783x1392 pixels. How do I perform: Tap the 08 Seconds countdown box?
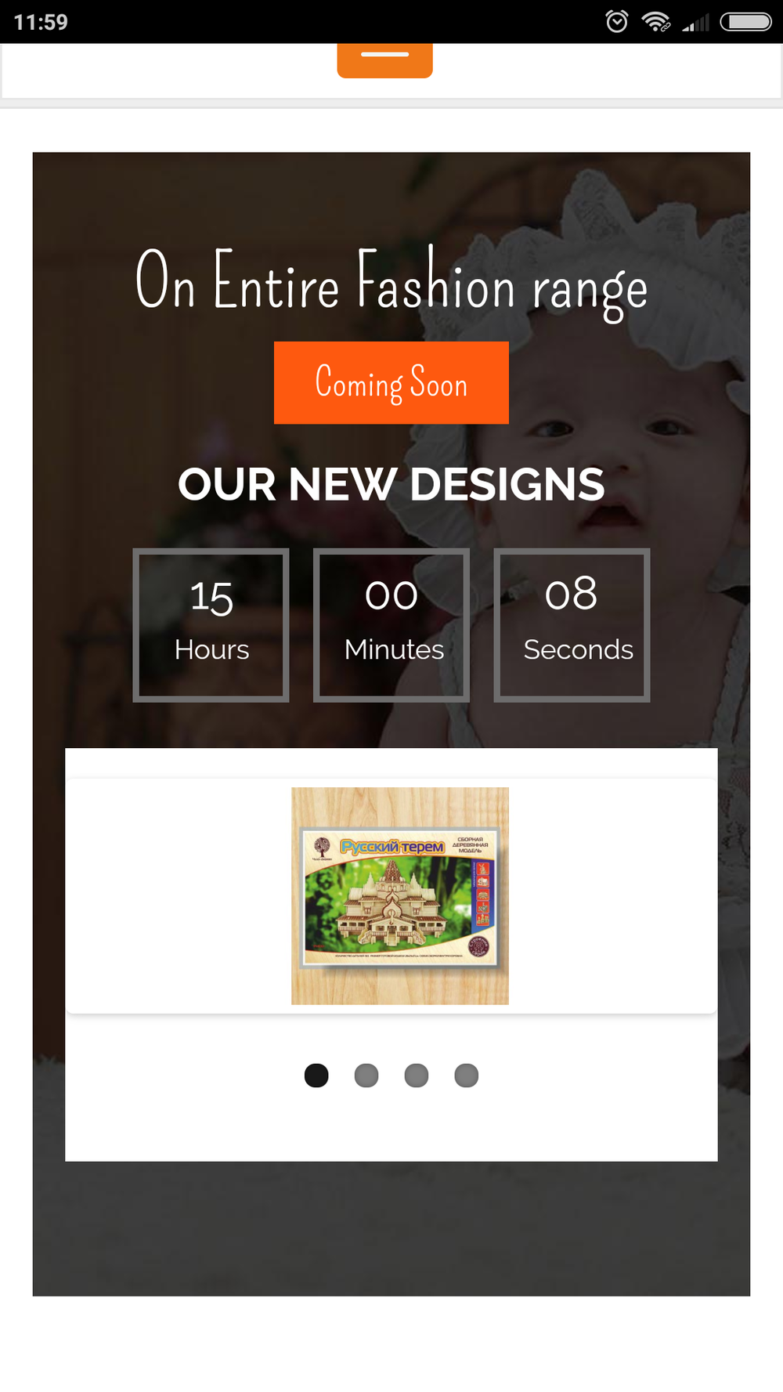coord(572,625)
